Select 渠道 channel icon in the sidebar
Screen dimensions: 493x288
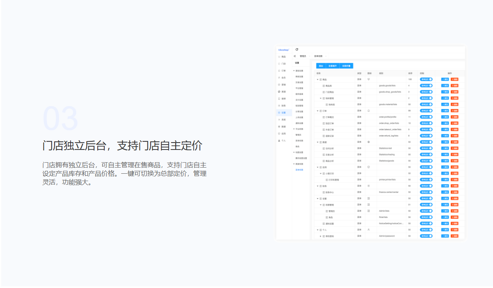coord(279,91)
